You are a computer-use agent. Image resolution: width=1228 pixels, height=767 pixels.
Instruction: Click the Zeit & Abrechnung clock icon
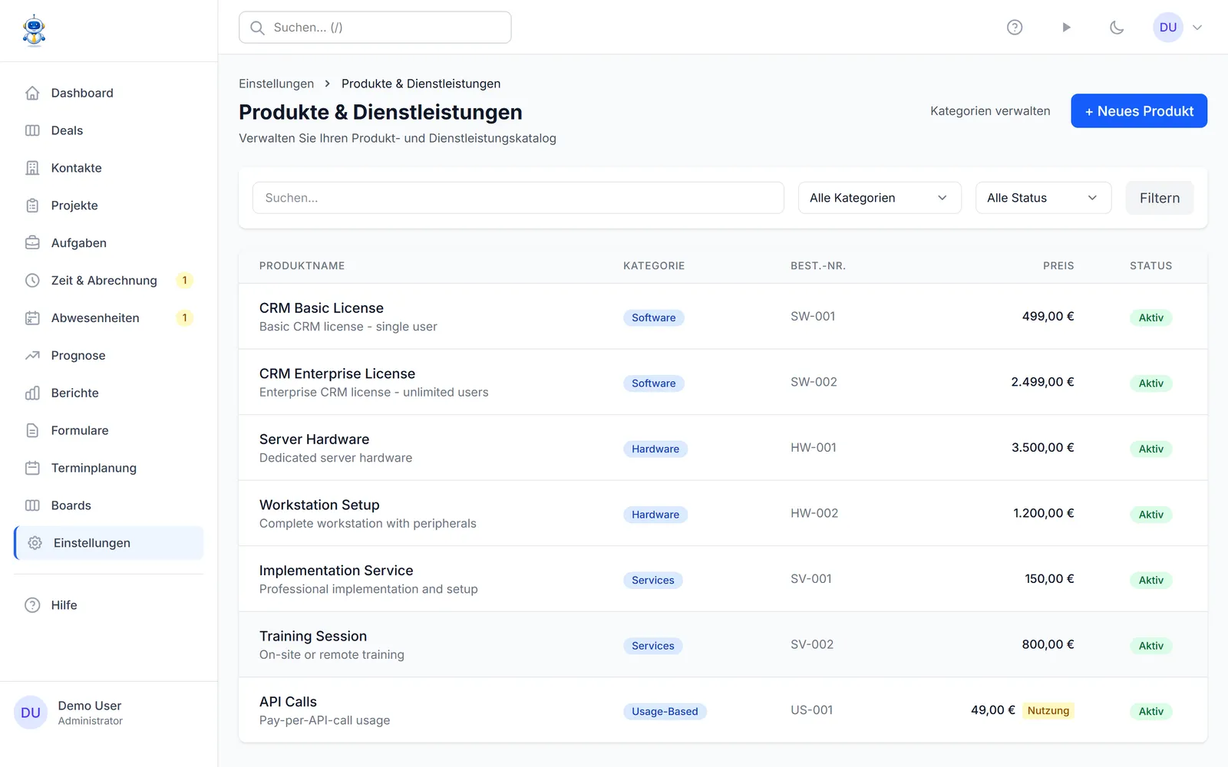[x=32, y=281]
